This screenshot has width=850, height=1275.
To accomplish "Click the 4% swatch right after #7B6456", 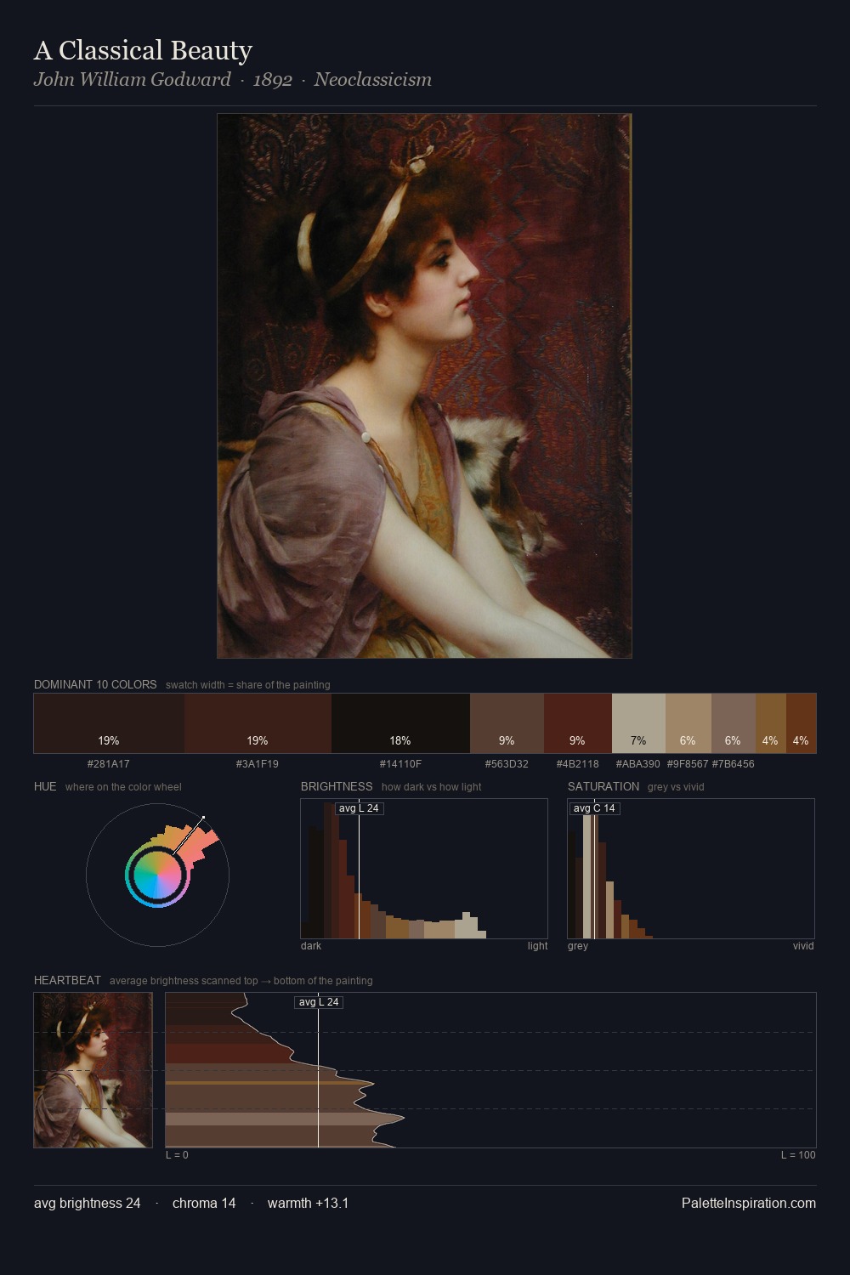I will (771, 723).
